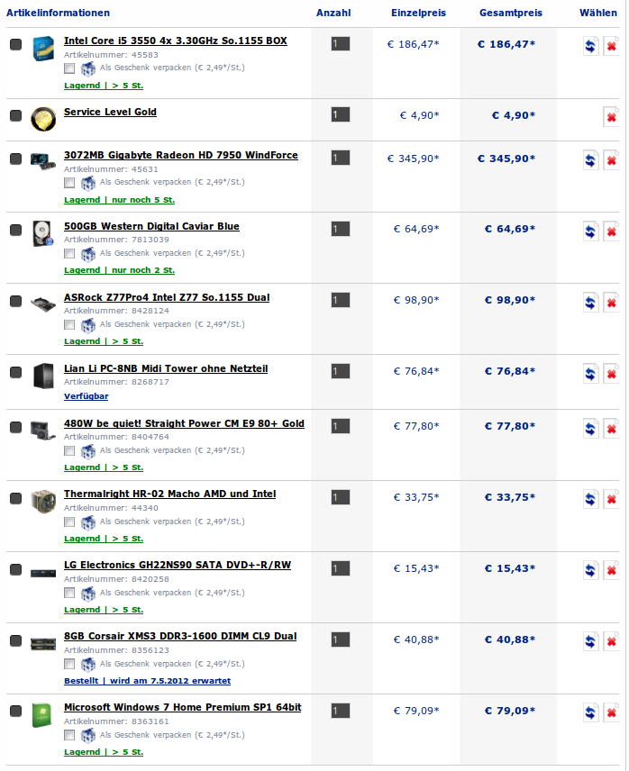Delete Service Level Gold from cart

[x=611, y=117]
